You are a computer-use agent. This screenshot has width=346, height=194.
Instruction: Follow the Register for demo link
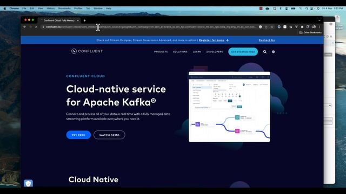click(211, 40)
